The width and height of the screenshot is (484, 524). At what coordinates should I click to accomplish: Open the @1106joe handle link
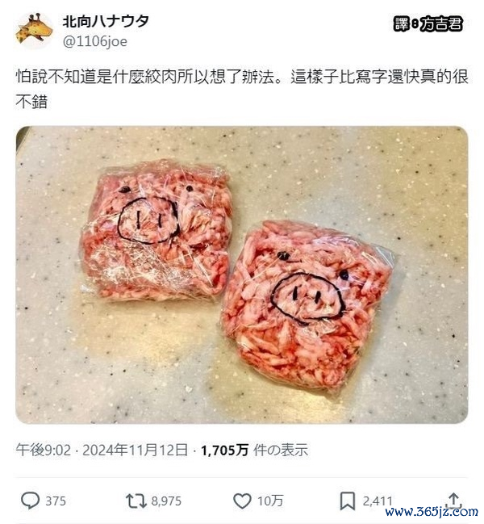95,42
